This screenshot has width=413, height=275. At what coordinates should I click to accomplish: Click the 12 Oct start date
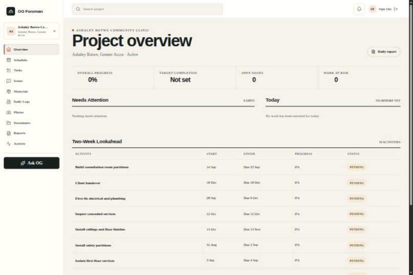[211, 214]
